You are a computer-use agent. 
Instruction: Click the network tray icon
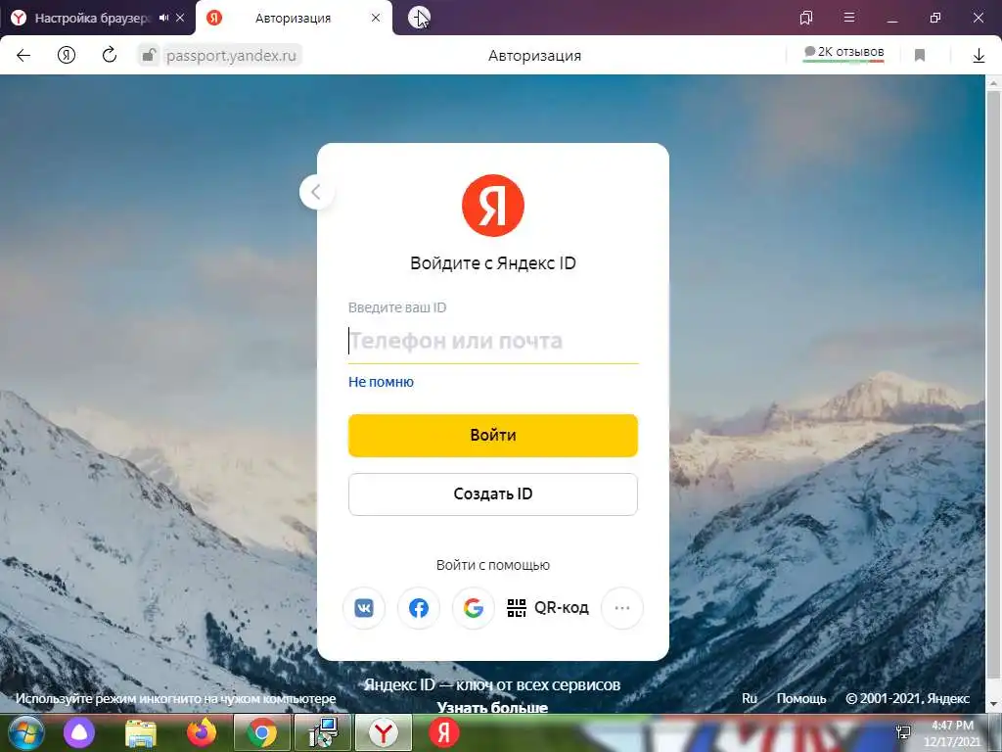tap(903, 732)
